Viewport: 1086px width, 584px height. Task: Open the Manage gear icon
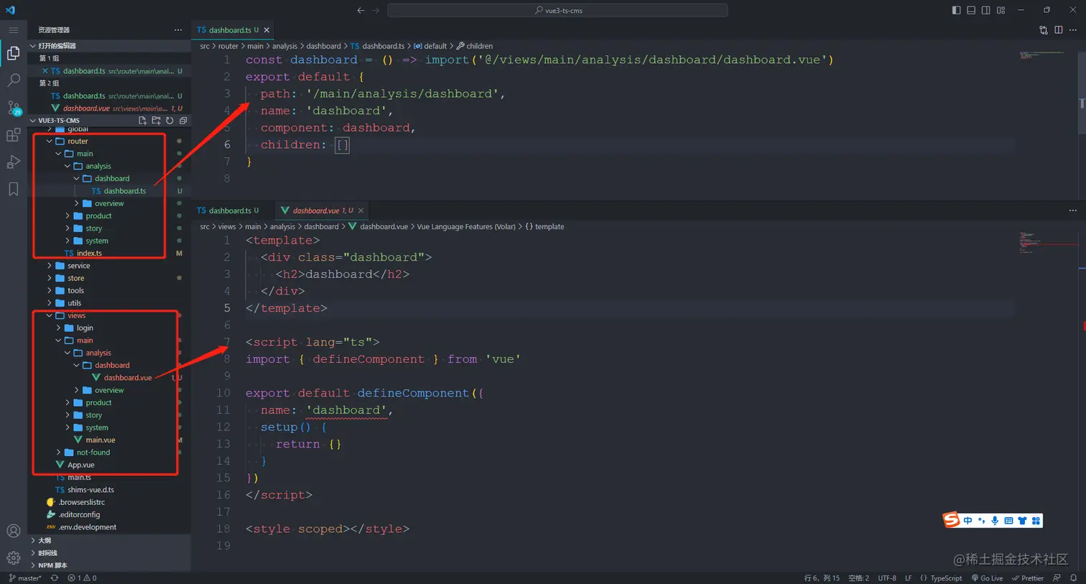pos(13,558)
